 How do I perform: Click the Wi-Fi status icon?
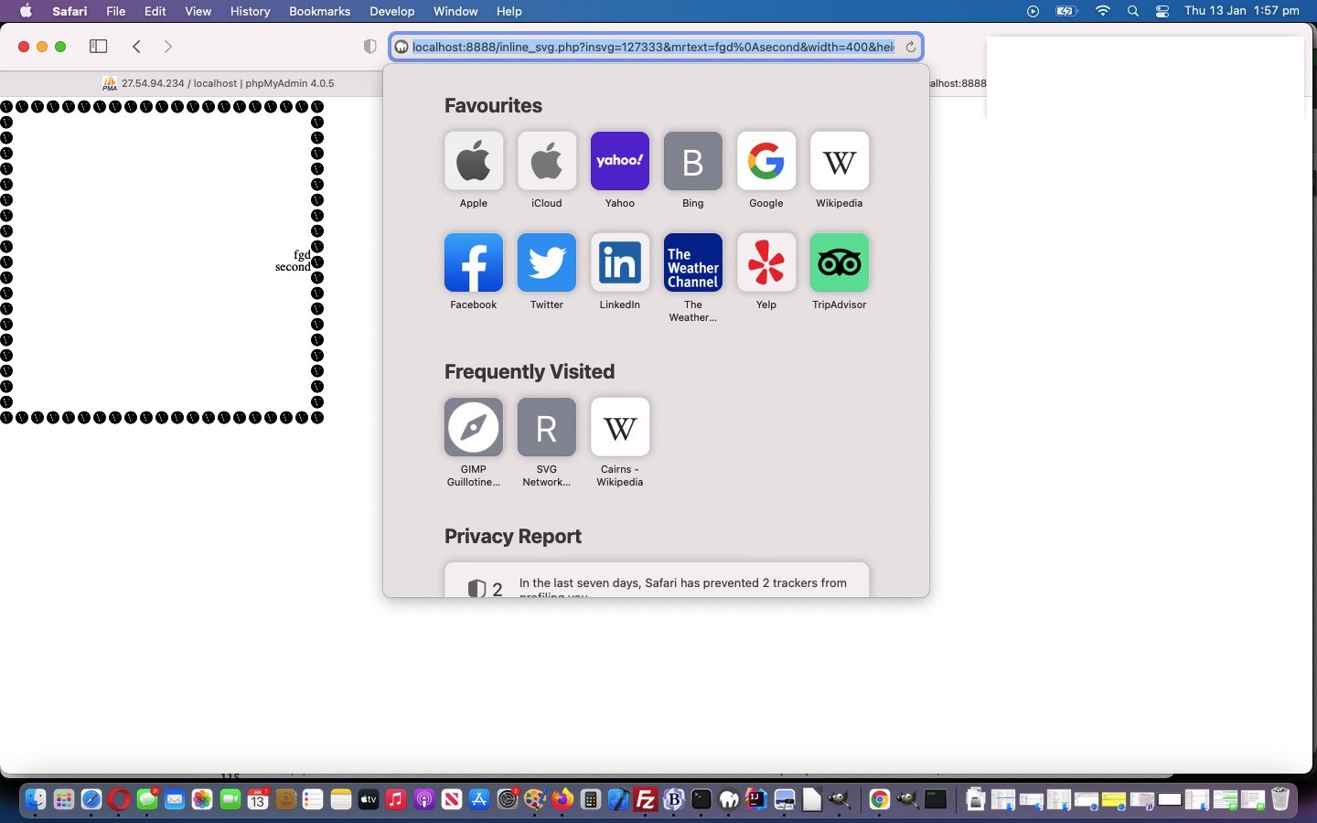click(x=1103, y=11)
